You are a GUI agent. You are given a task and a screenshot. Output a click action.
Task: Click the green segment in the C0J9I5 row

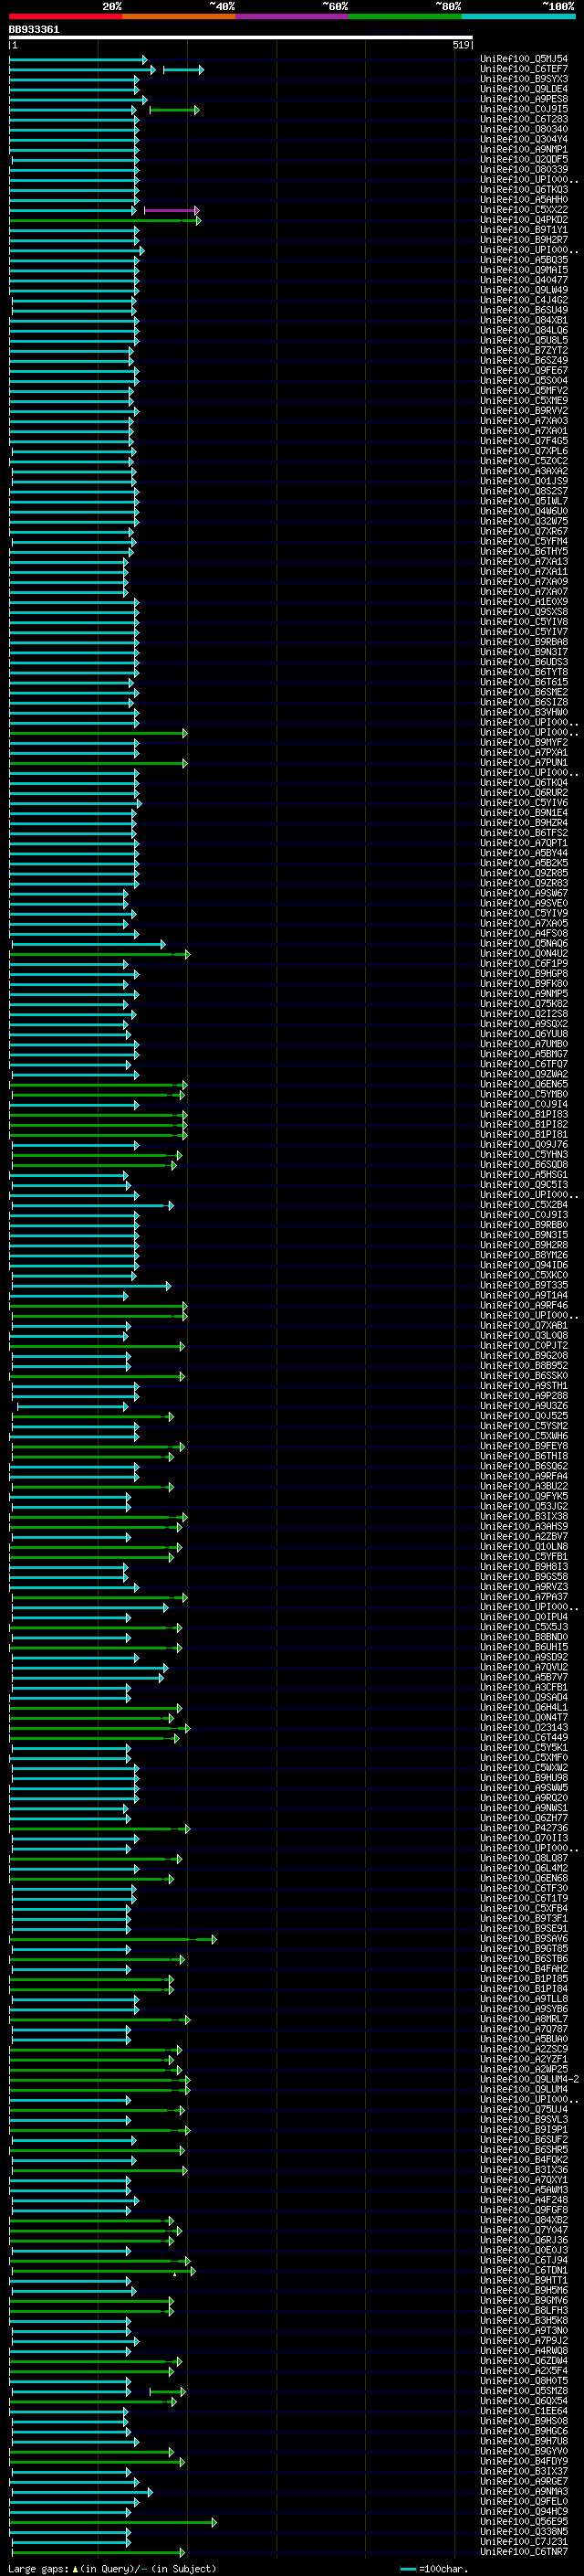(173, 109)
